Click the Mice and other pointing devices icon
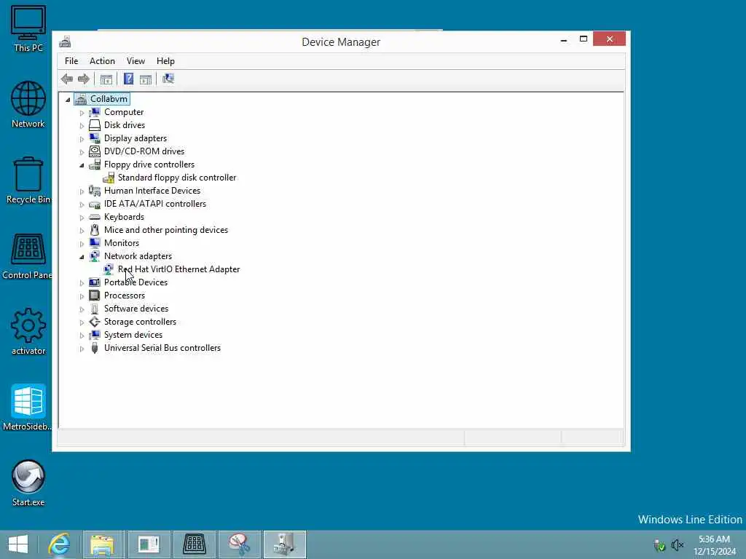746x559 pixels. [95, 230]
